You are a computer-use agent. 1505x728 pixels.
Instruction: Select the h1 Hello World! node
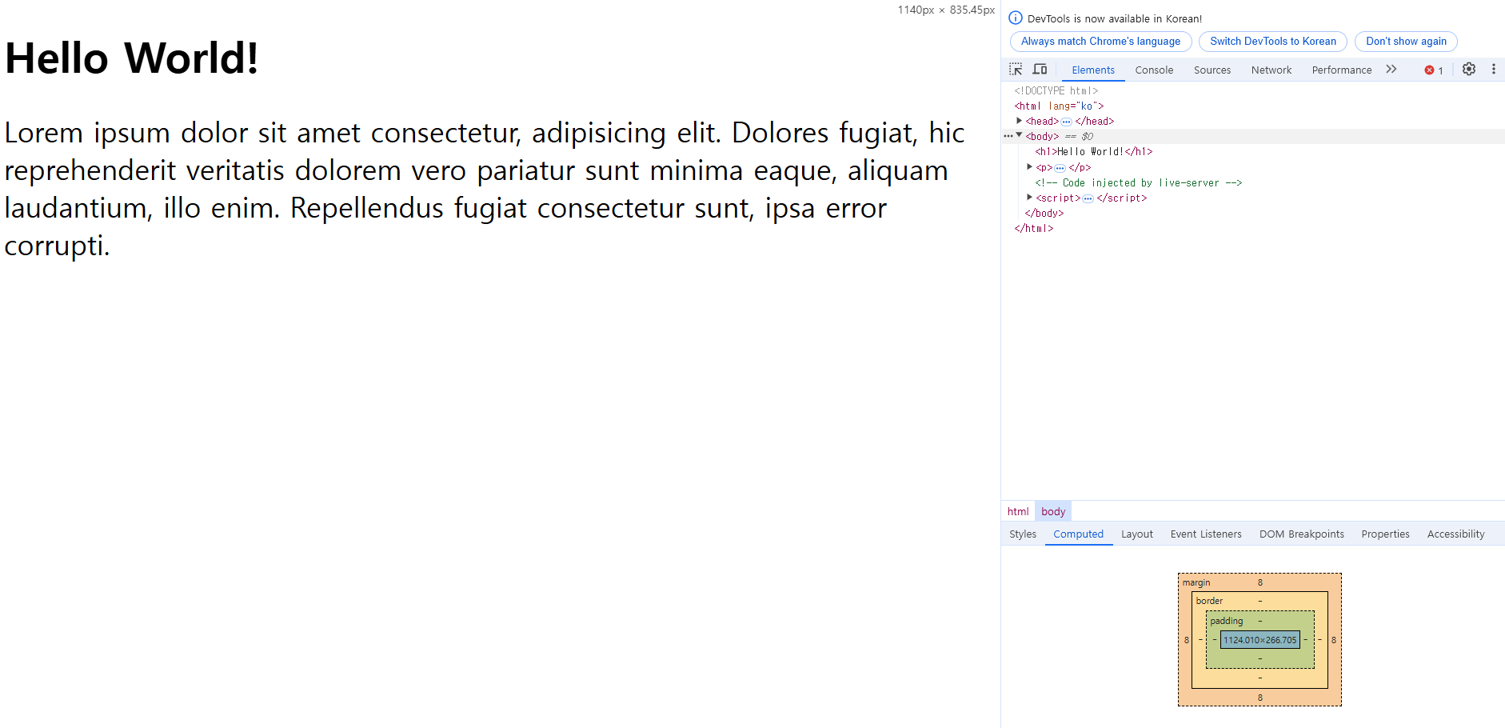click(1094, 152)
